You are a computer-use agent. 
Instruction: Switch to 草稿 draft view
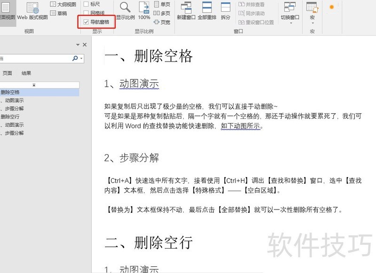58,13
